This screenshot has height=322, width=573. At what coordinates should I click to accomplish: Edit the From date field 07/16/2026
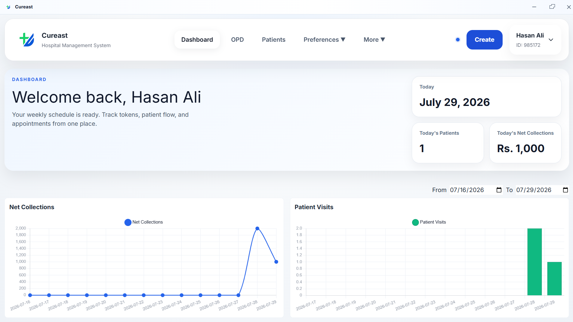tap(476, 190)
